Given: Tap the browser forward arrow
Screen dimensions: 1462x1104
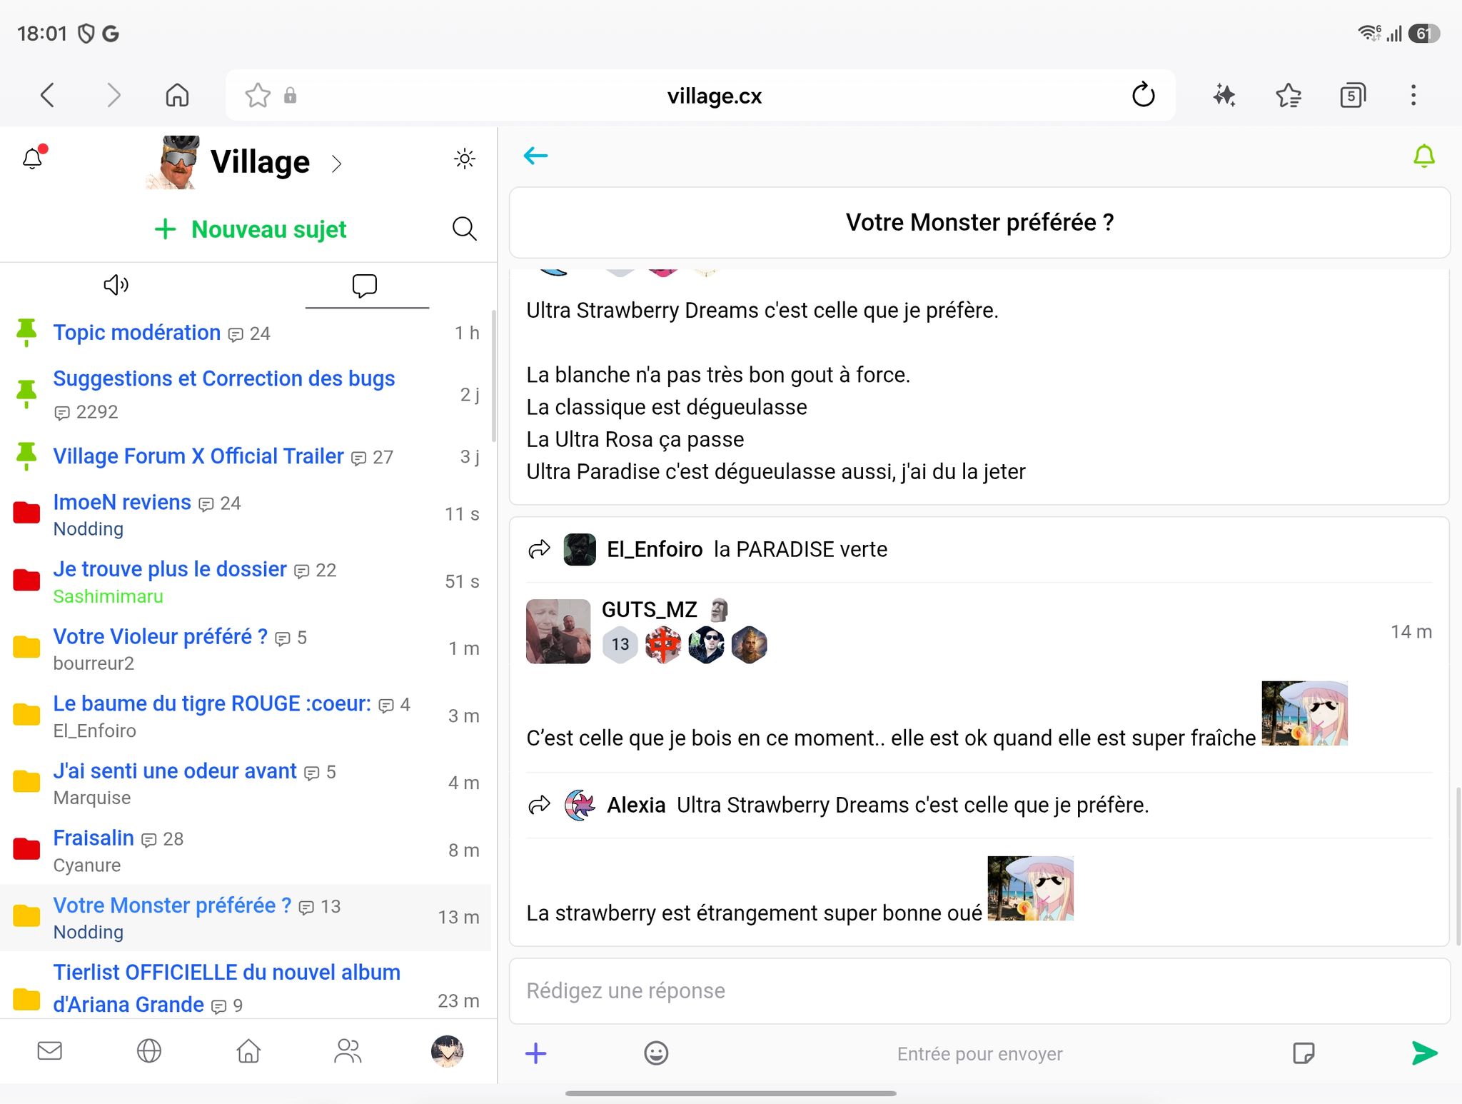Looking at the screenshot, I should click(x=114, y=95).
